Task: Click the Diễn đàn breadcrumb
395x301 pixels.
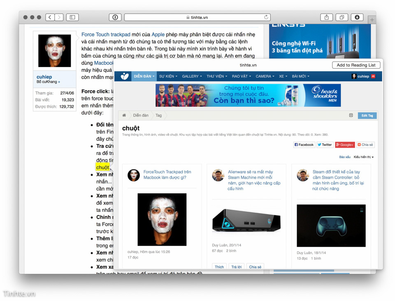Action: tap(141, 115)
